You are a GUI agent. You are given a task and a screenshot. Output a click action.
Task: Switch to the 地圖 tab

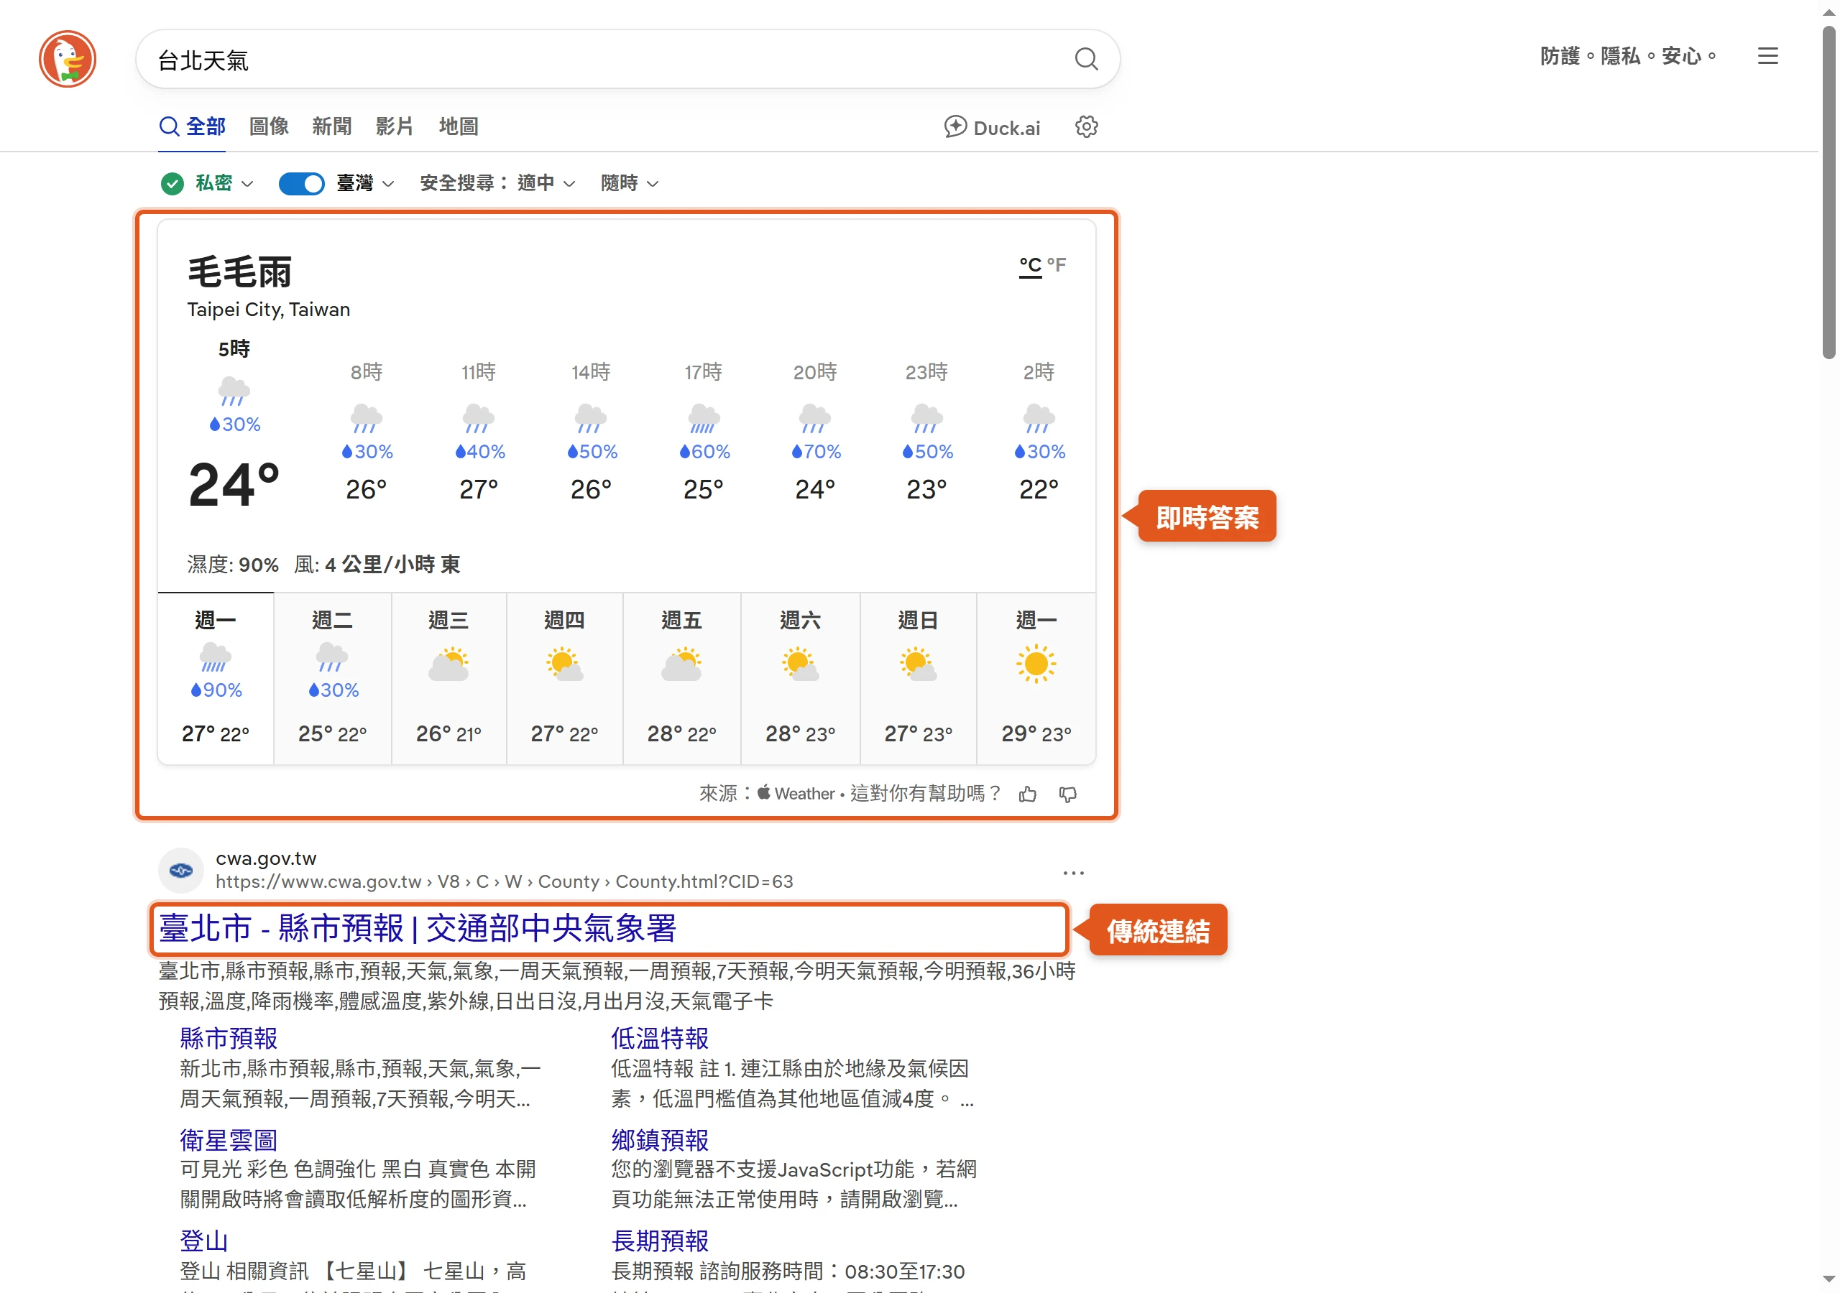point(459,126)
